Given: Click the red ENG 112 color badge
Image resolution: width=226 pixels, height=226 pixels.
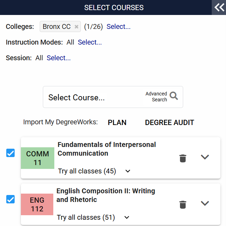Looking at the screenshot, I should (37, 204).
